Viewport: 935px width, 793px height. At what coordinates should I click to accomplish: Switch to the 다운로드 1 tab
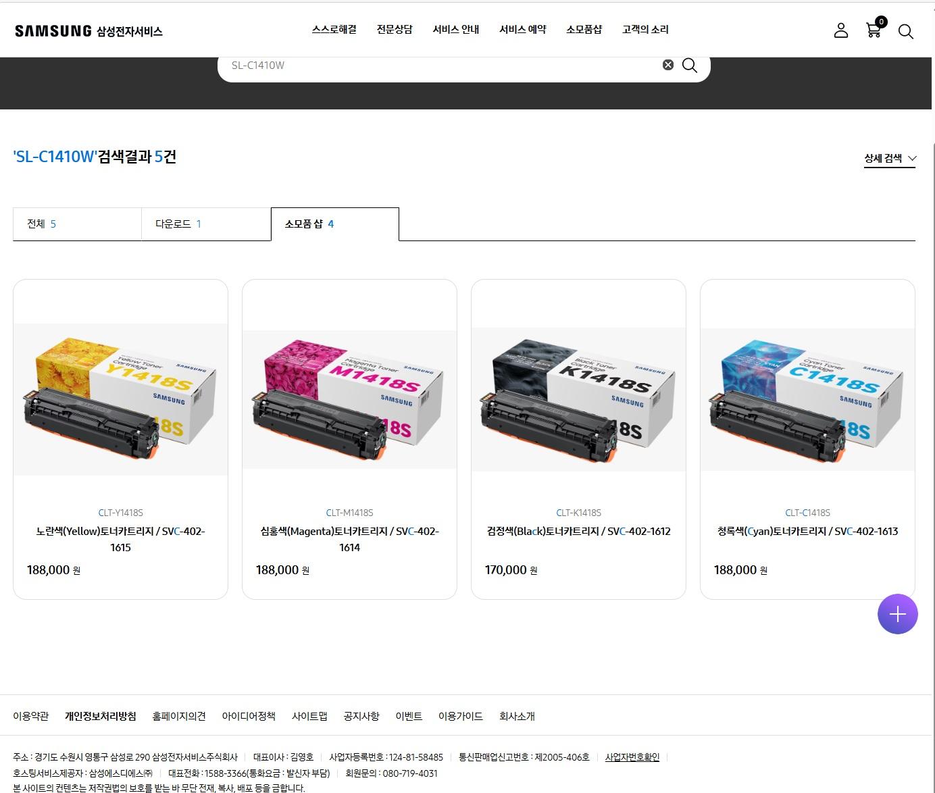[x=206, y=224]
